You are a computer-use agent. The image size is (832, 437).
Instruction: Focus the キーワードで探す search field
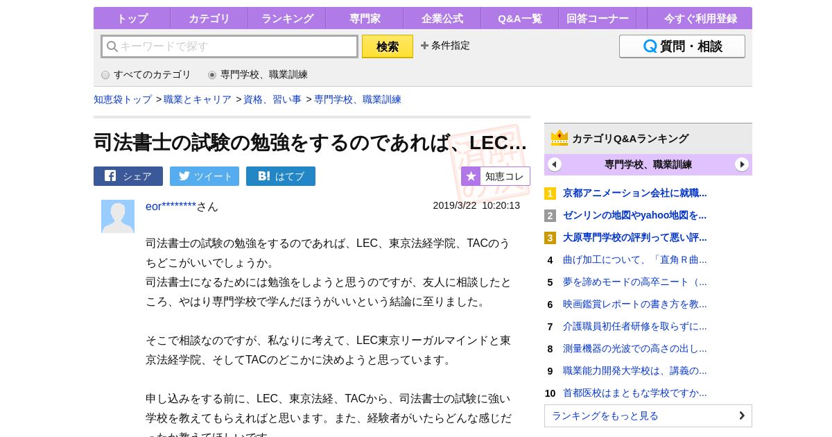pos(229,46)
